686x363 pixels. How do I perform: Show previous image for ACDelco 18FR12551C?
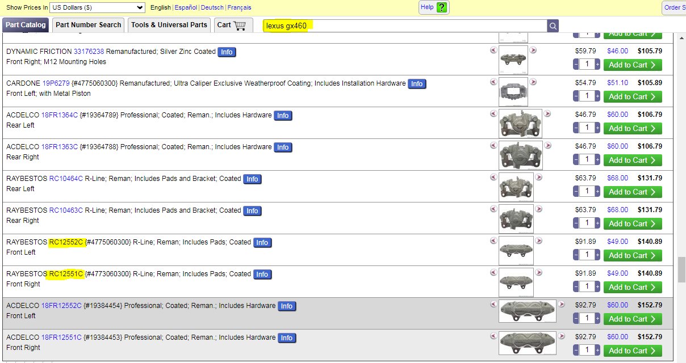pyautogui.click(x=493, y=336)
